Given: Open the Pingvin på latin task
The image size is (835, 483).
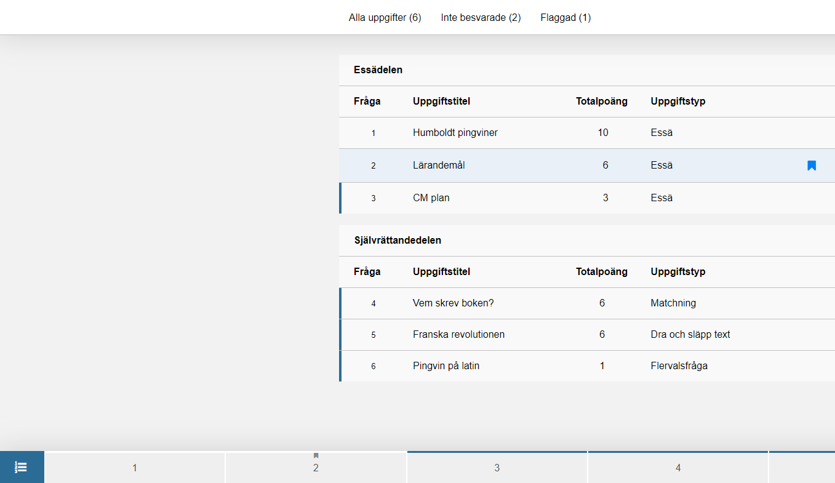Looking at the screenshot, I should (446, 366).
